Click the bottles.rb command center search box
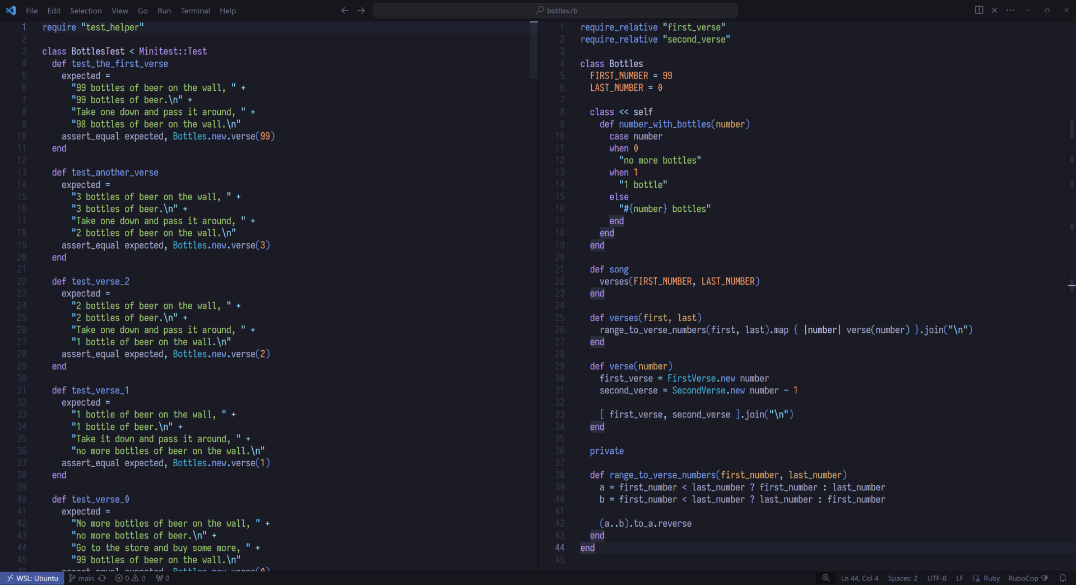The image size is (1076, 585). pyautogui.click(x=555, y=10)
